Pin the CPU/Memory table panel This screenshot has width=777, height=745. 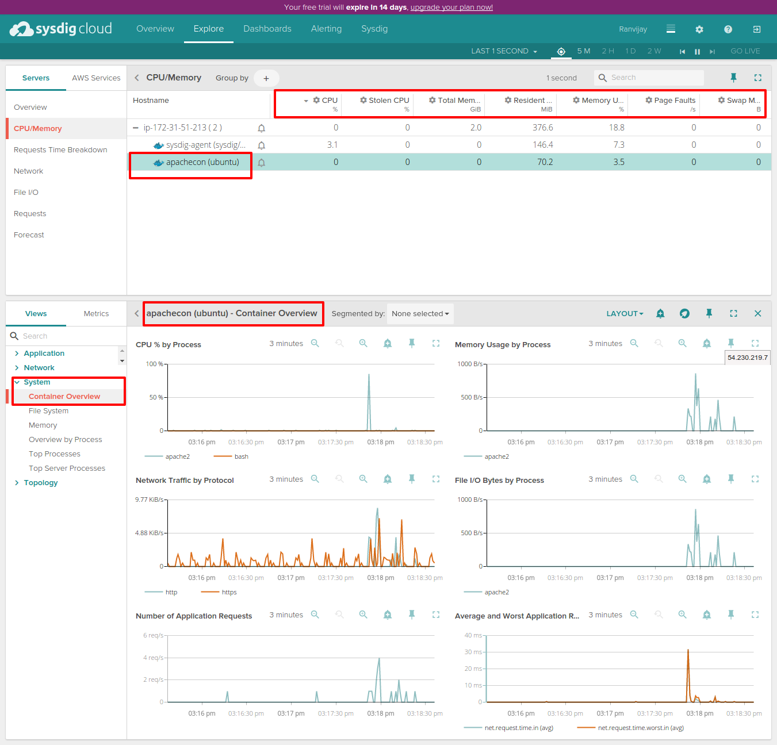pyautogui.click(x=733, y=78)
